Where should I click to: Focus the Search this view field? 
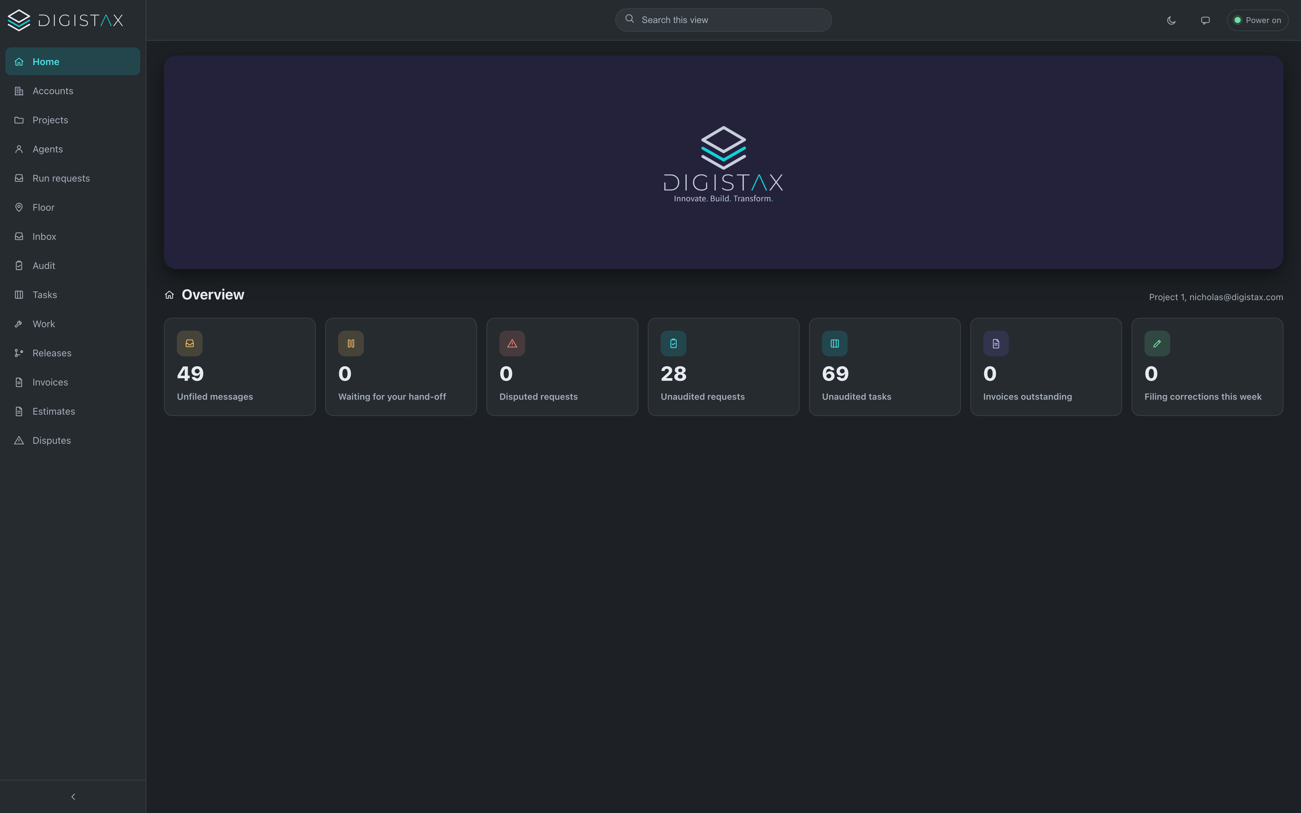tap(724, 20)
